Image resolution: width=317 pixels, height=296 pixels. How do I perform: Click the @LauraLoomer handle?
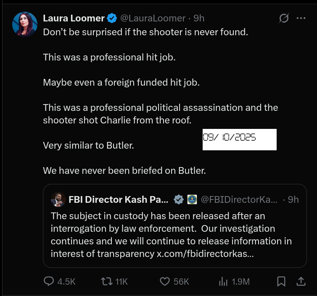tap(153, 18)
